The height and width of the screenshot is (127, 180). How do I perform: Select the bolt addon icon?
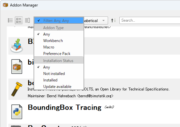pos(17,89)
